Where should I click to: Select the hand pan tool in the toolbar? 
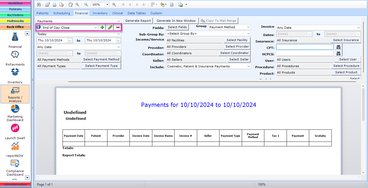click(x=70, y=4)
